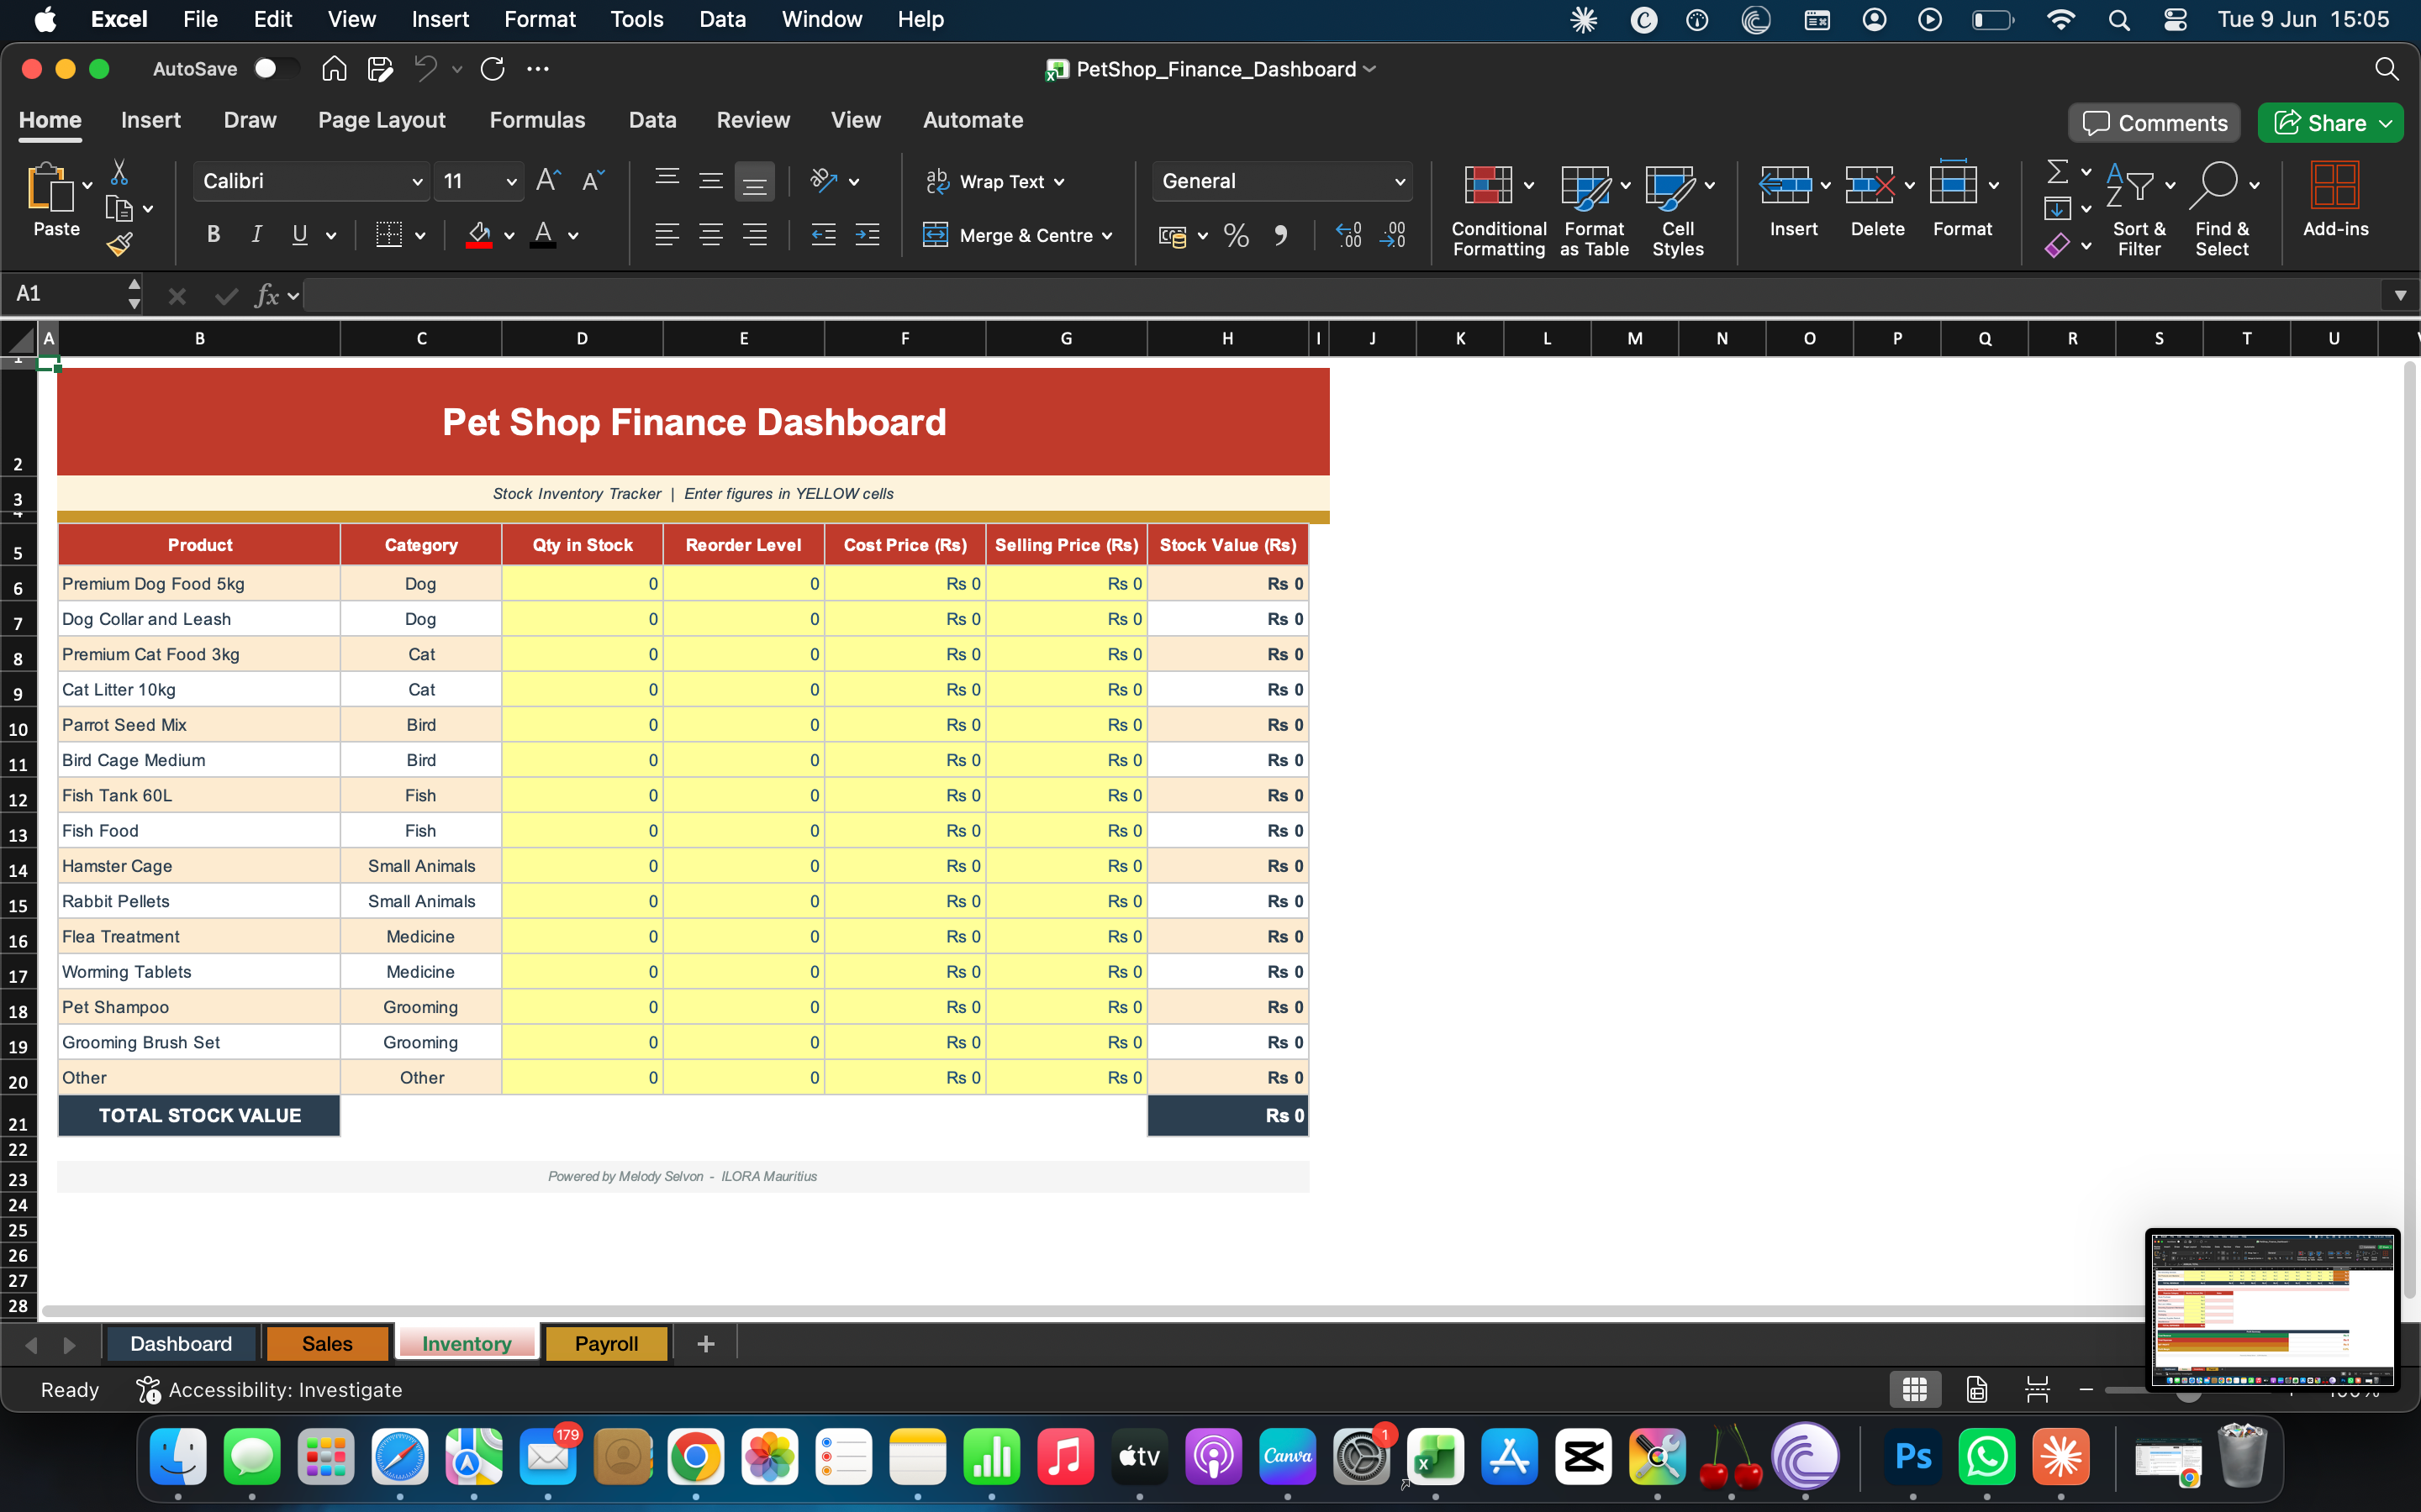The height and width of the screenshot is (1512, 2421).
Task: Expand Merge & Centre options arrow
Action: click(x=1107, y=236)
